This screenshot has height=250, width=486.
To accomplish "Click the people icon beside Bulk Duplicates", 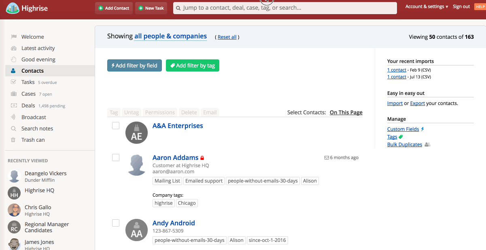I will tap(427, 144).
